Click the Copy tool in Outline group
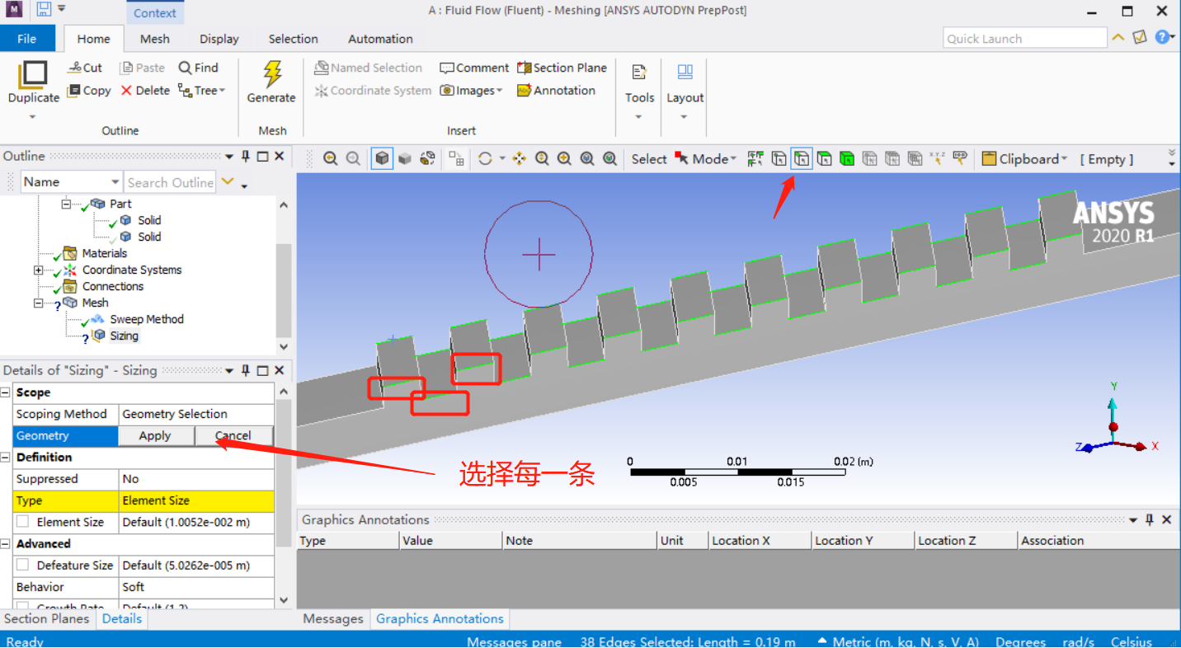Image resolution: width=1181 pixels, height=648 pixels. coord(89,91)
